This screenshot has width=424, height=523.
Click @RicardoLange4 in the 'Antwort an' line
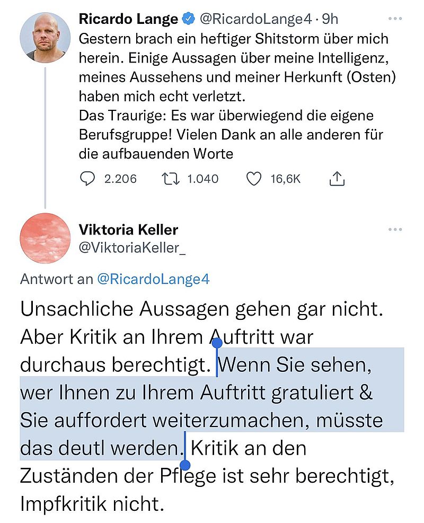153,280
